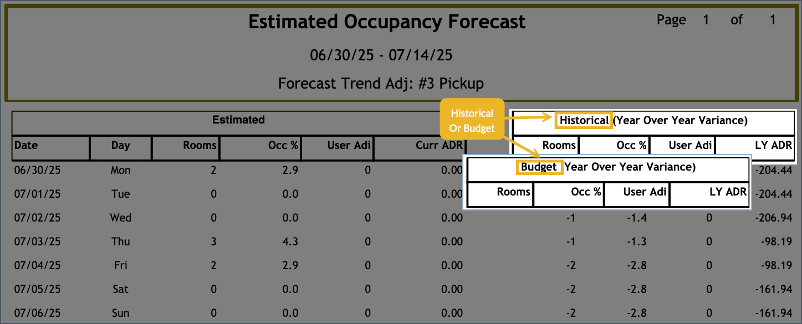Click the Sat day cell
Viewport: 802px width, 324px height.
coord(120,289)
